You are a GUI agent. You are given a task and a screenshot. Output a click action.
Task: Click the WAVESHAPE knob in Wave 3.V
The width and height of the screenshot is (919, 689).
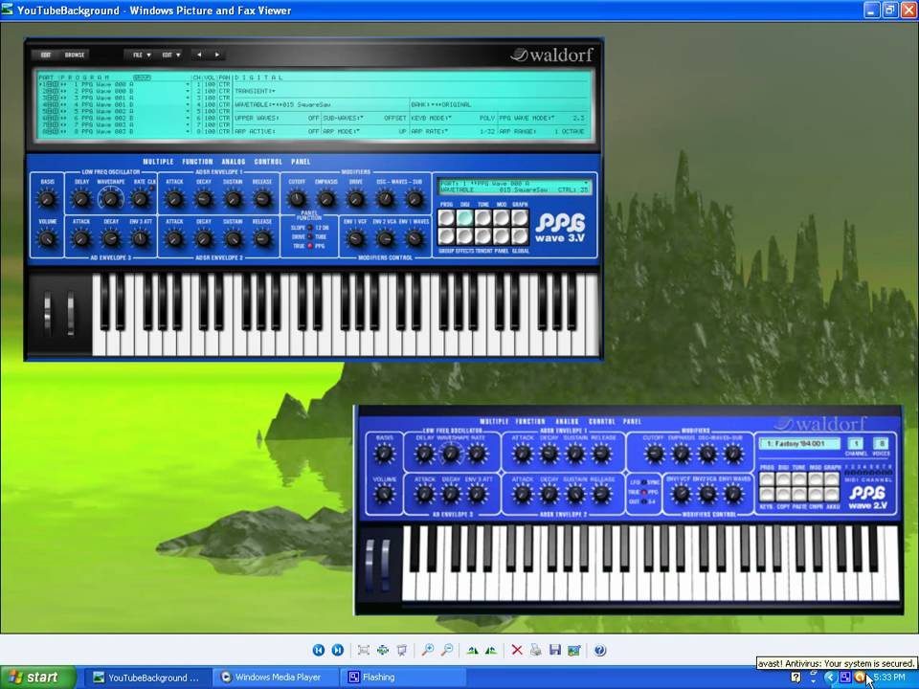111,200
